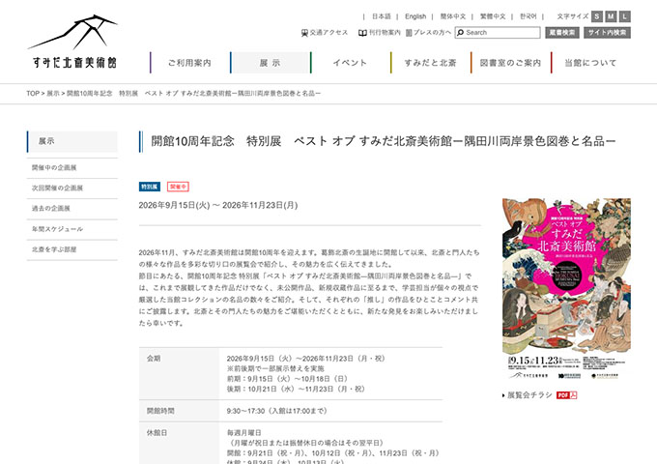Open the ご利用案内 menu
Viewport: 657px width, 464px height.
pyautogui.click(x=189, y=63)
